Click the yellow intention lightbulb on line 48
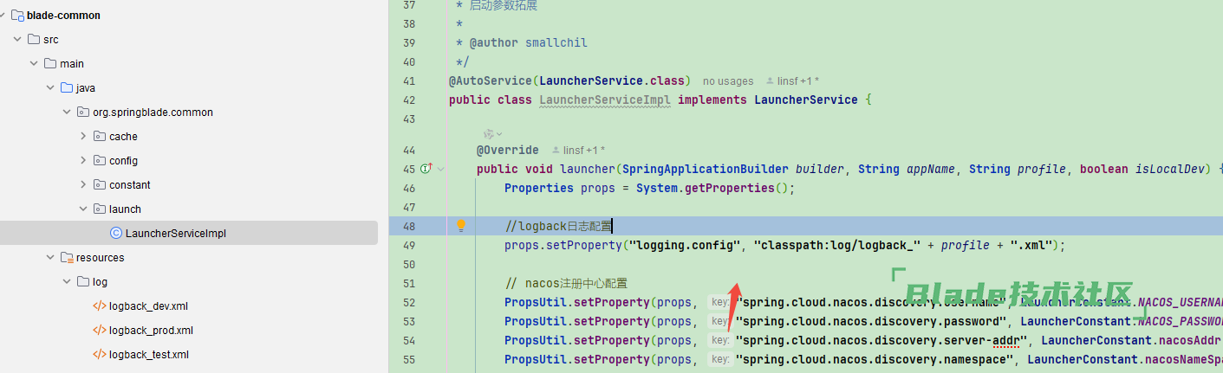The image size is (1223, 373). coord(461,226)
